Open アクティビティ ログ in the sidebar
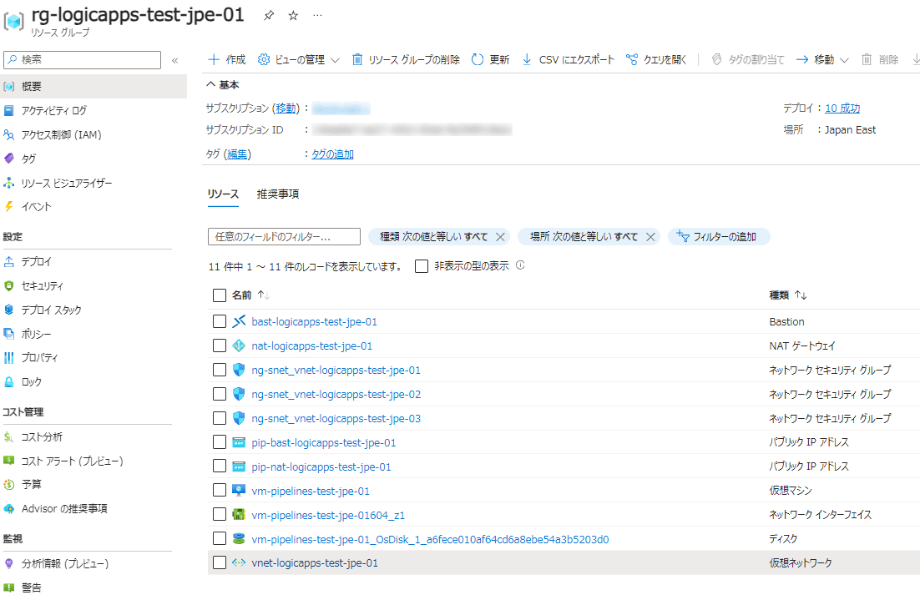 coord(54,110)
